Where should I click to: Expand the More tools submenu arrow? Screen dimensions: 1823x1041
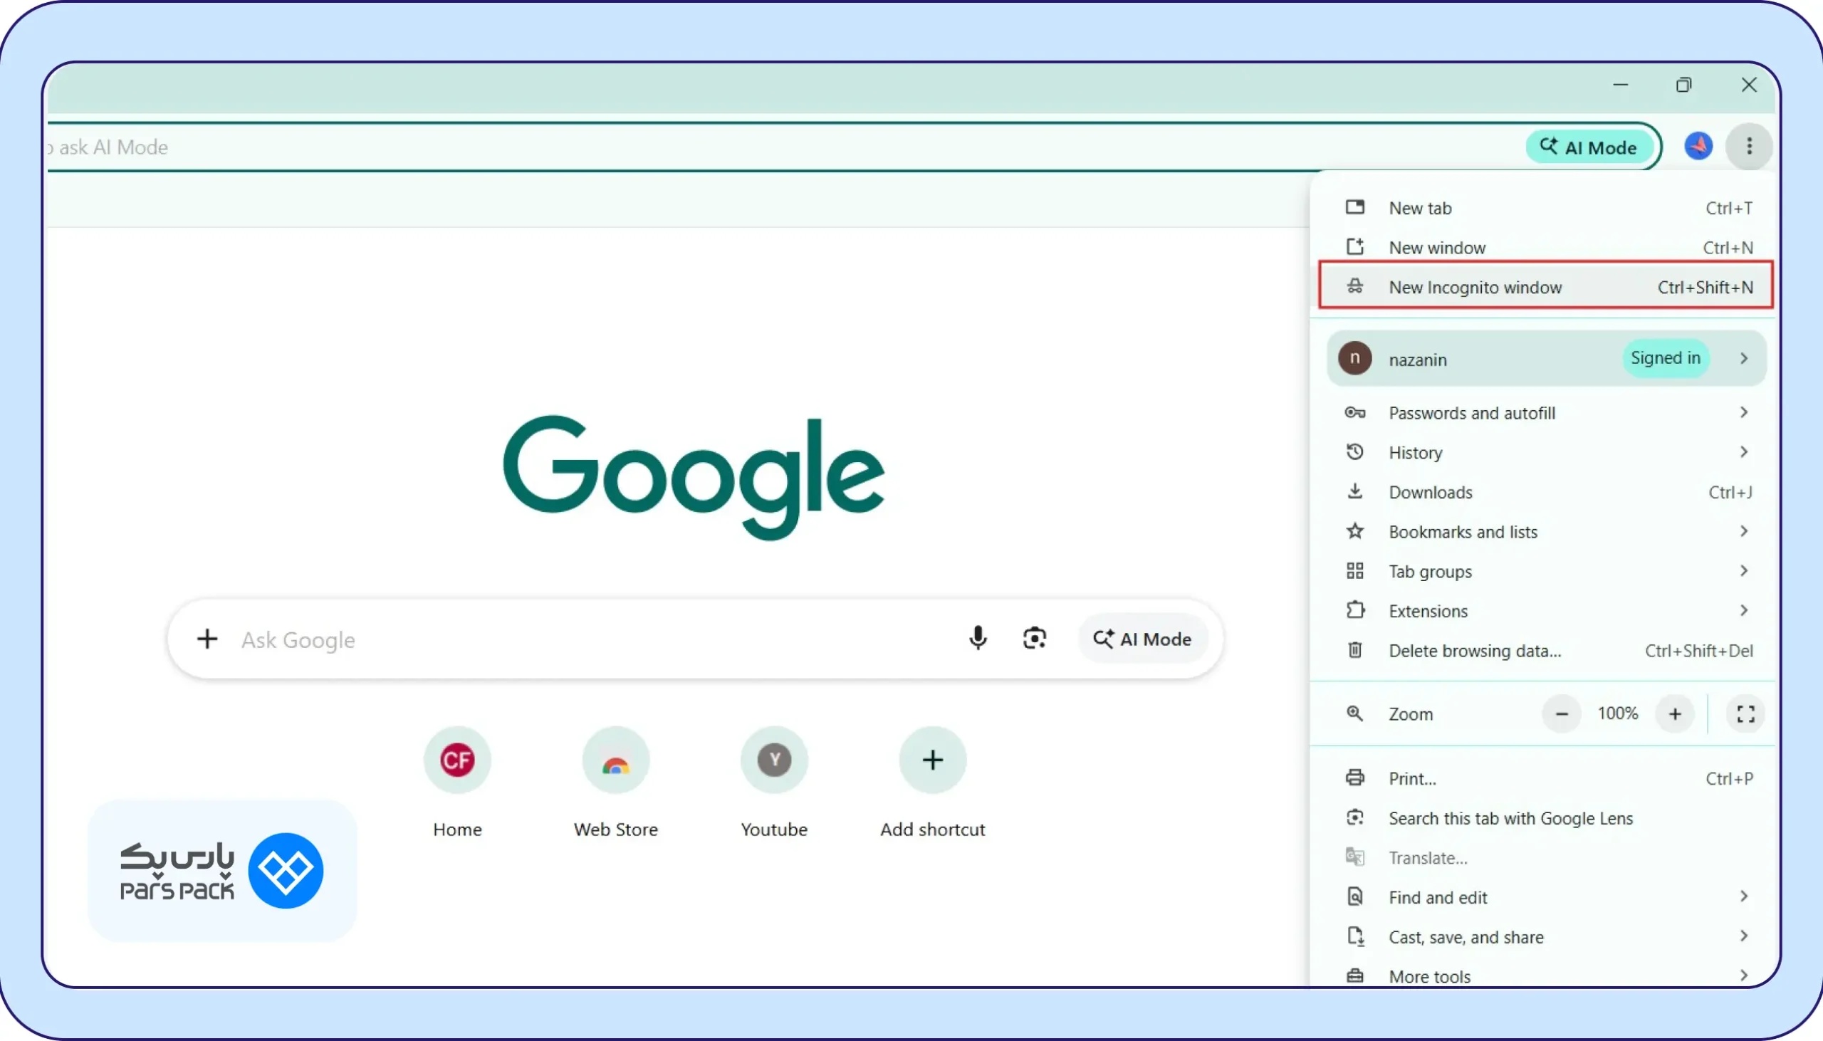(x=1744, y=976)
